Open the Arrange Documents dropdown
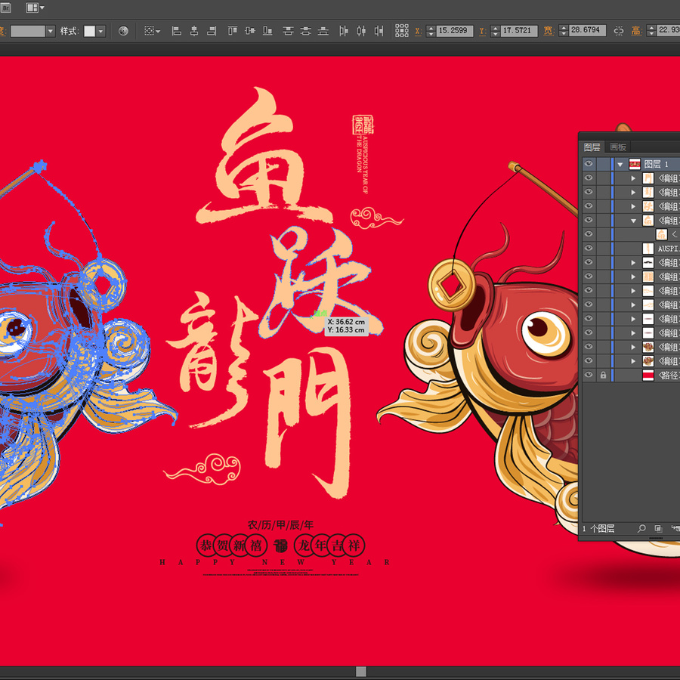Image resolution: width=680 pixels, height=680 pixels. tap(36, 8)
